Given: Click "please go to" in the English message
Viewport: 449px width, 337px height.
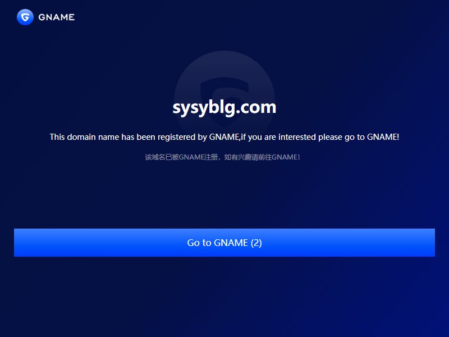Looking at the screenshot, I should pos(342,137).
